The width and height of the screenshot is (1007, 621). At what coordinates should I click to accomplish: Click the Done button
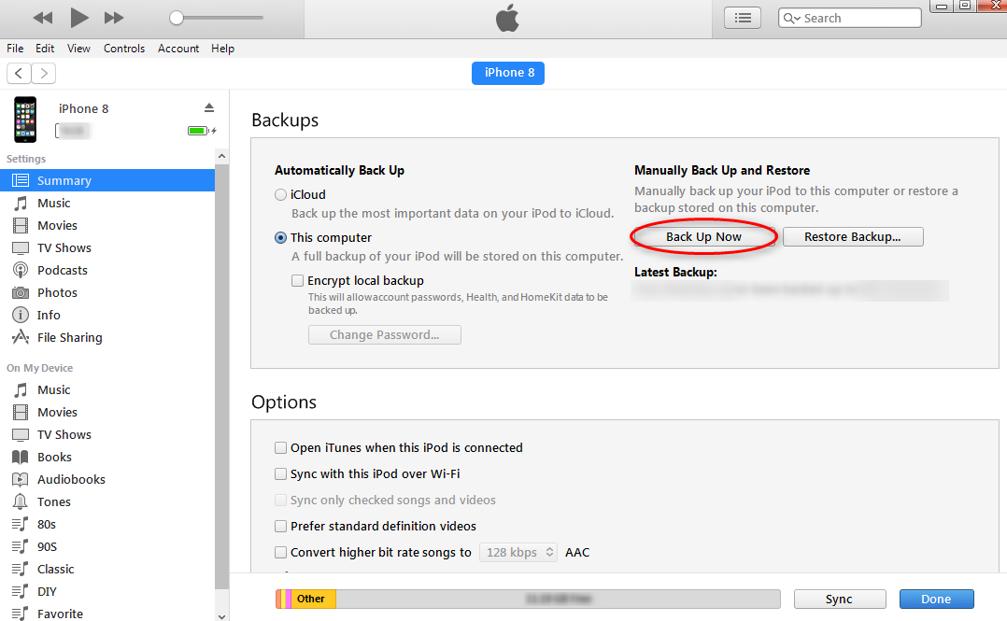click(936, 600)
